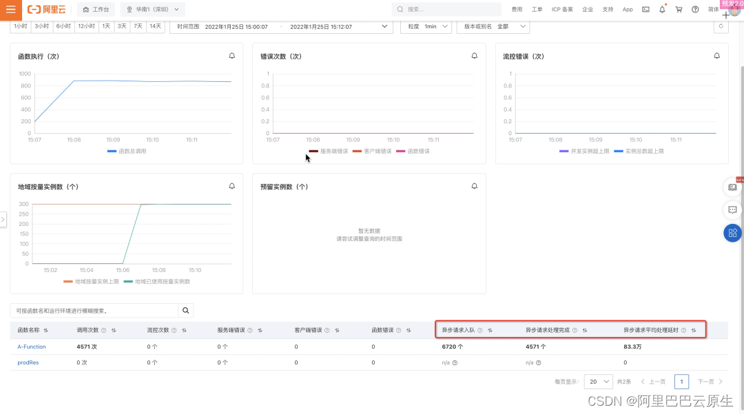Toggle 函数错误 legend series
Screen dimensions: 744x414
click(413, 152)
